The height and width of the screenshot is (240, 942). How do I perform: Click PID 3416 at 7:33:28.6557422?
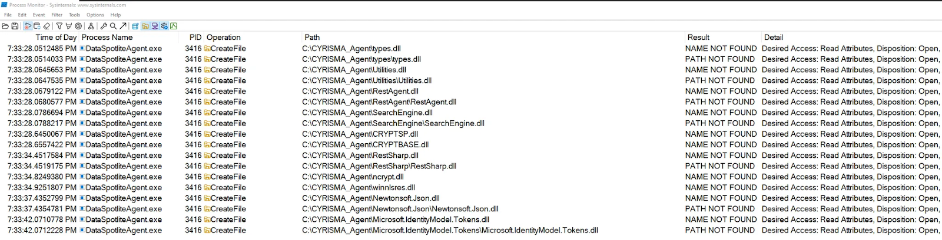(x=193, y=144)
